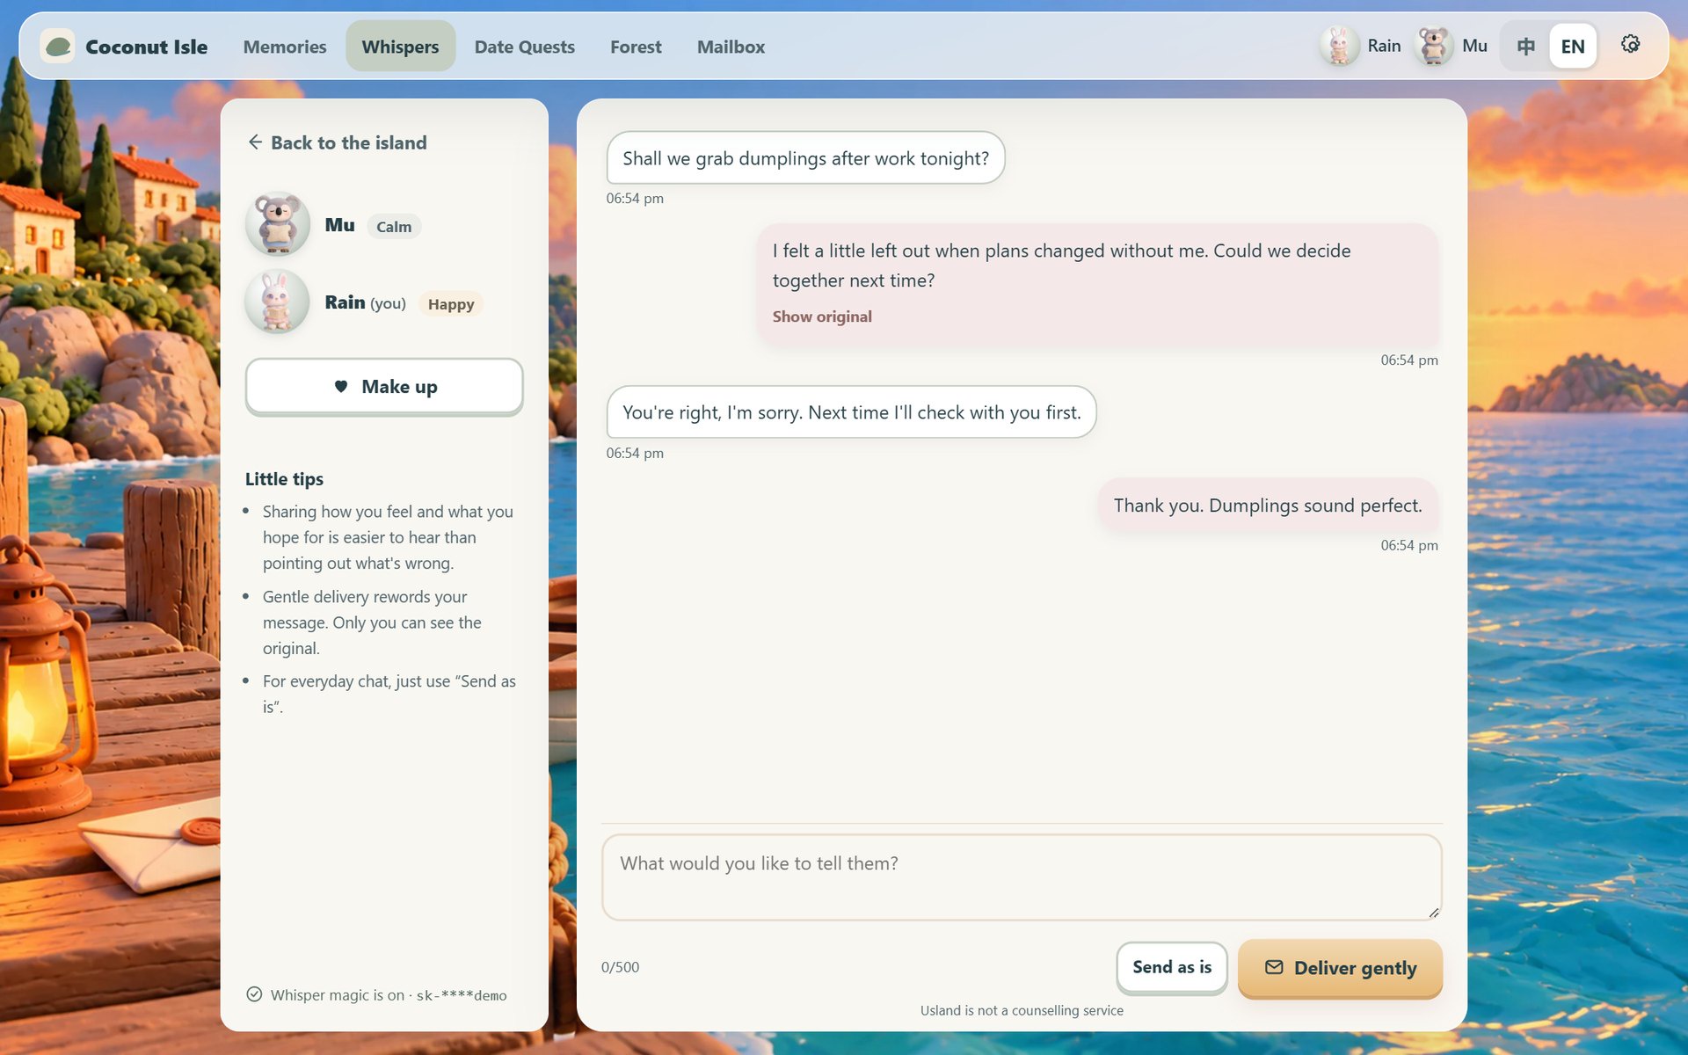Click the envelope icon on Deliver gently
The height and width of the screenshot is (1055, 1688).
click(1274, 967)
